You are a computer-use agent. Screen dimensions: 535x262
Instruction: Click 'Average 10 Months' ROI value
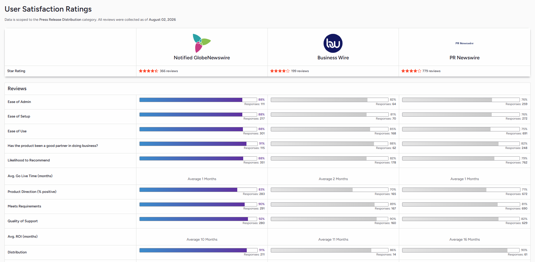[x=202, y=239]
